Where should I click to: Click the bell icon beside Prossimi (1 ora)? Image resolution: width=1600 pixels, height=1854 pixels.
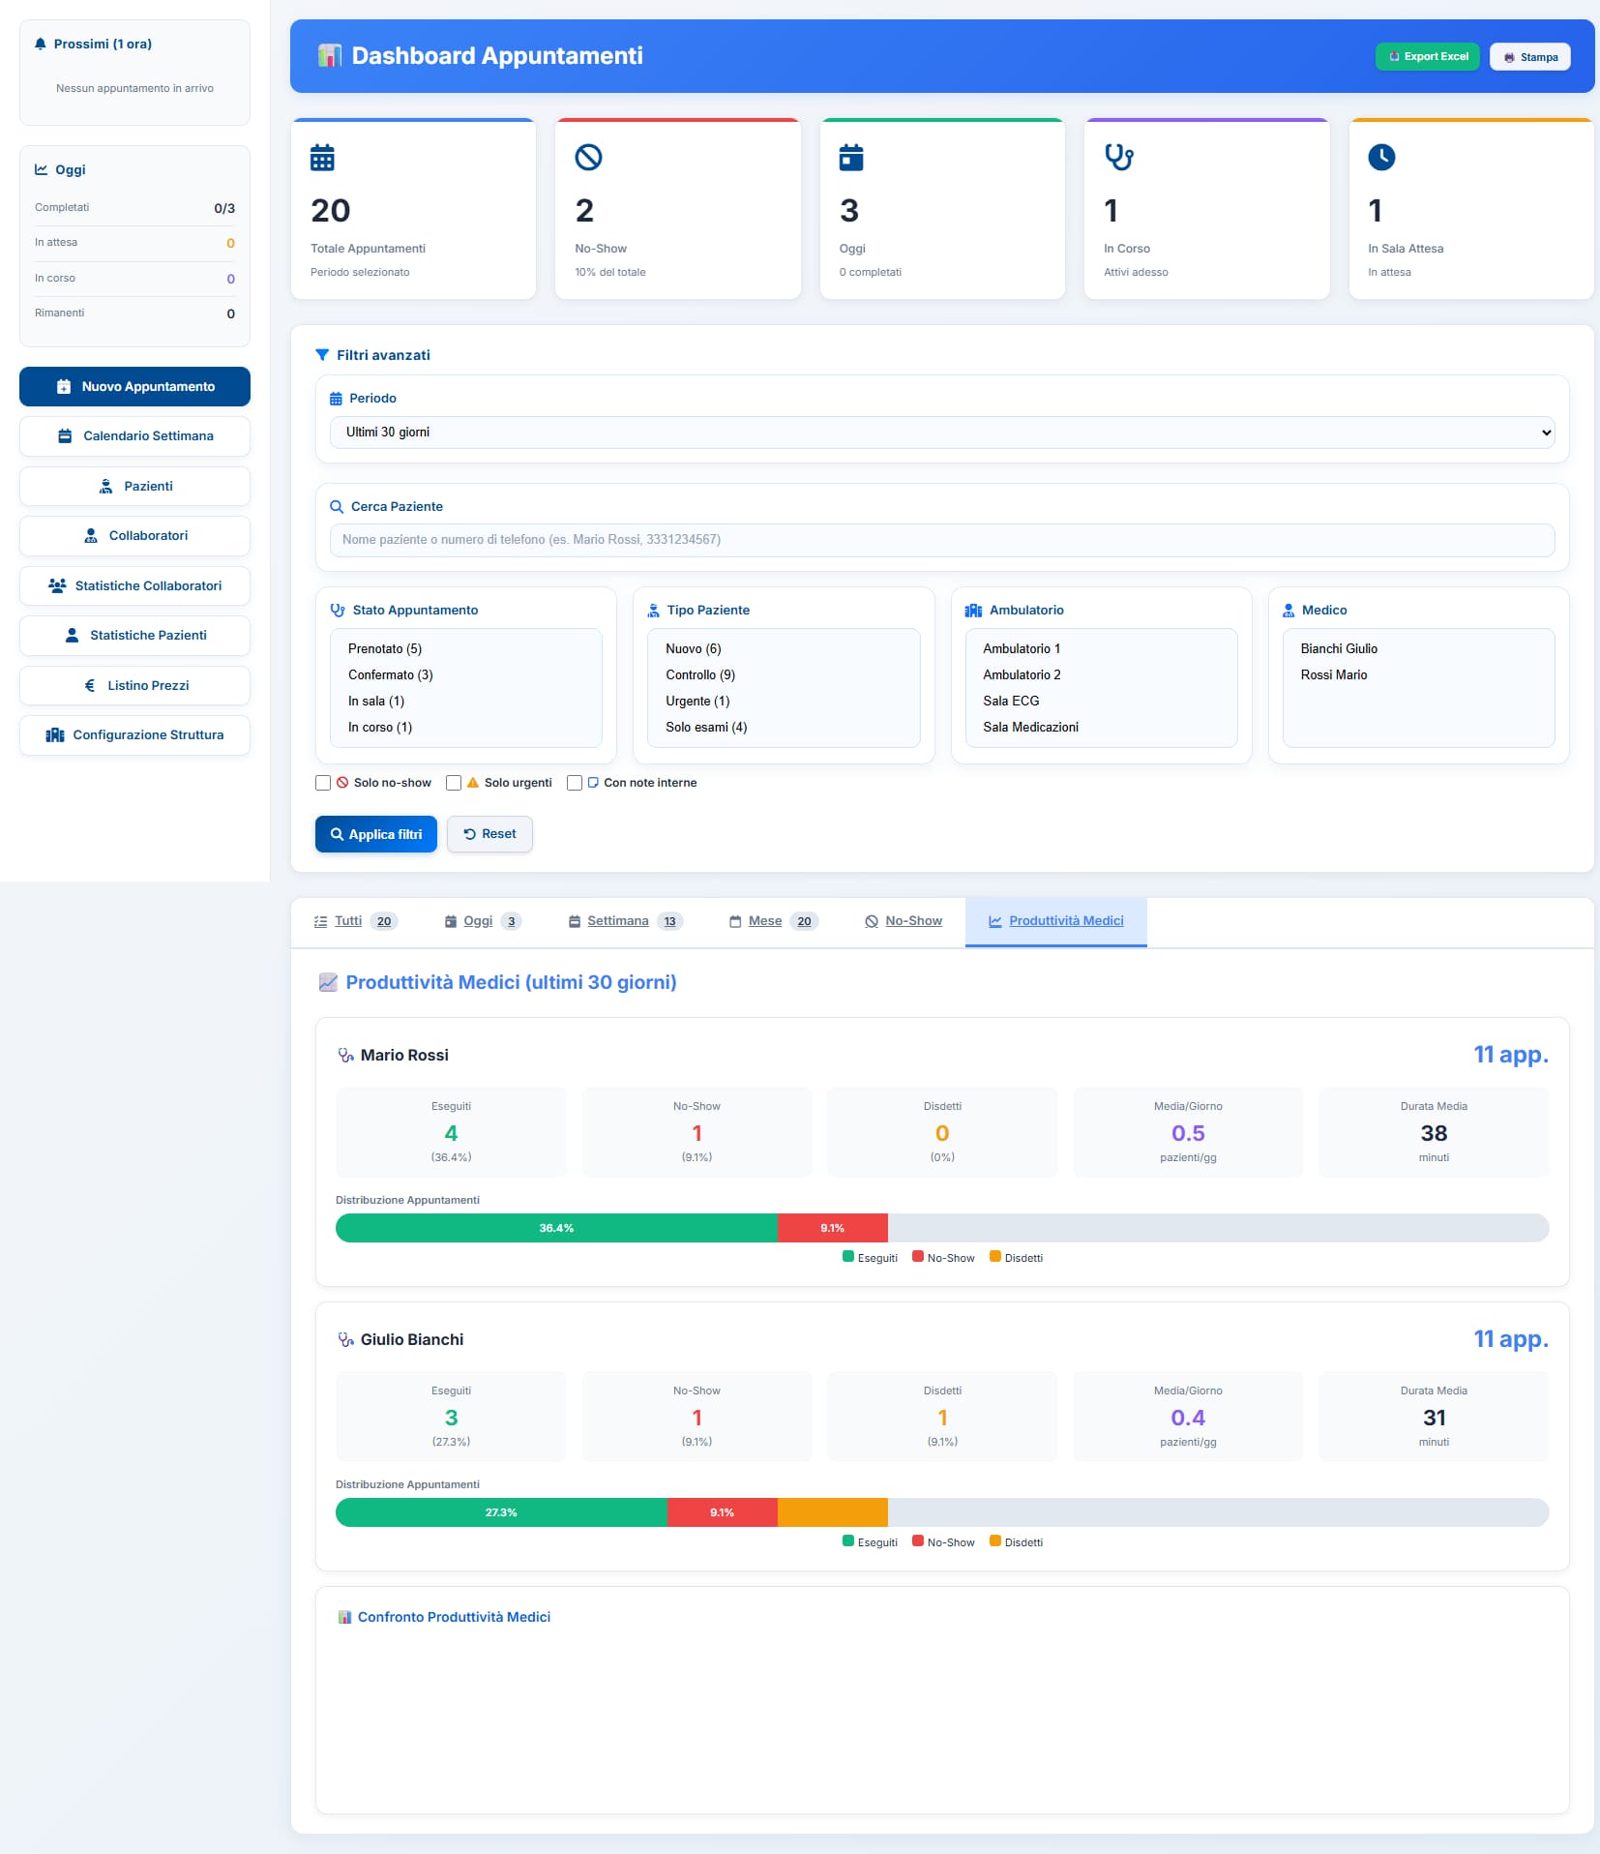[x=41, y=45]
